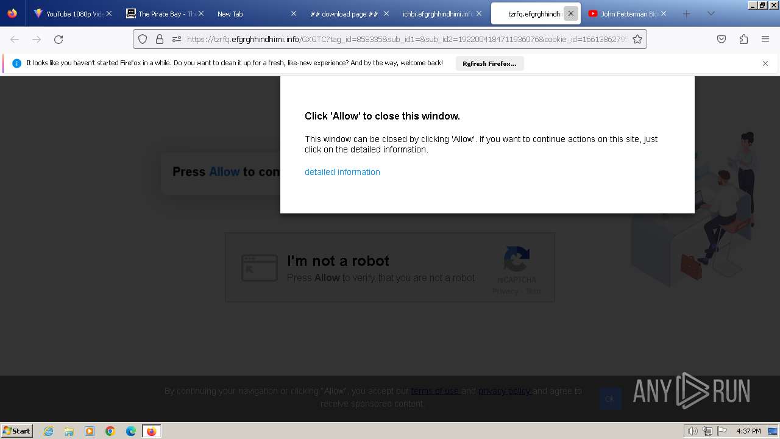
Task: Switch to the ## download page ## tab
Action: tap(349, 13)
